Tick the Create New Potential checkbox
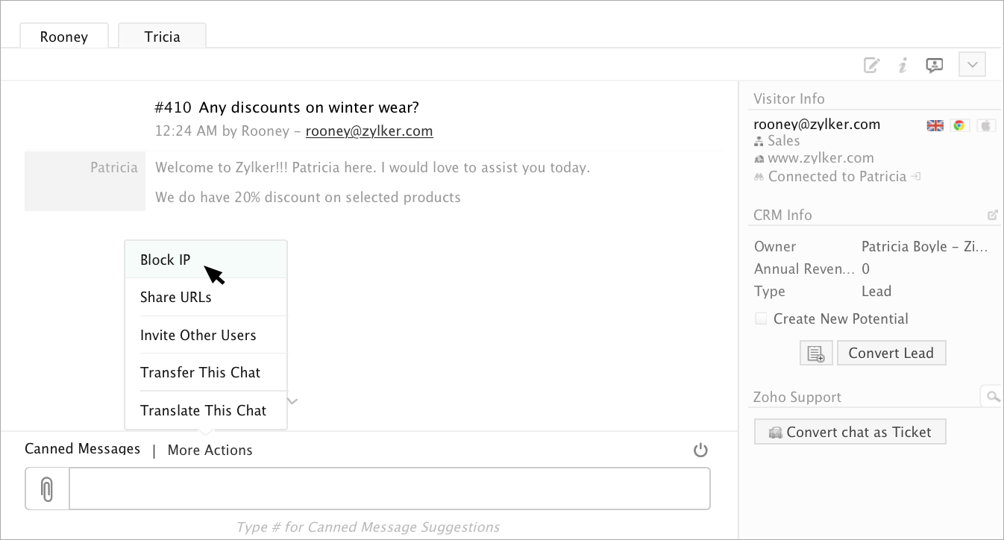The height and width of the screenshot is (540, 1004). pos(761,318)
